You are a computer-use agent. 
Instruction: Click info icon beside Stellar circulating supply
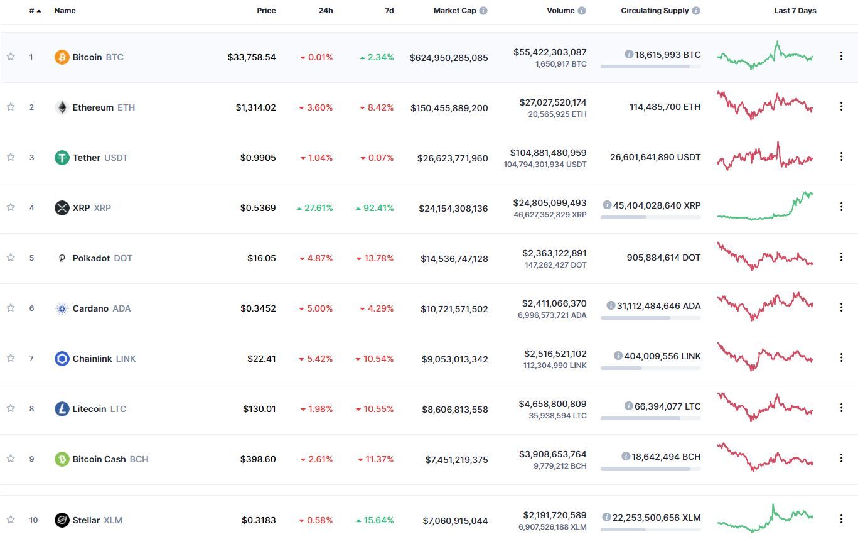(606, 518)
